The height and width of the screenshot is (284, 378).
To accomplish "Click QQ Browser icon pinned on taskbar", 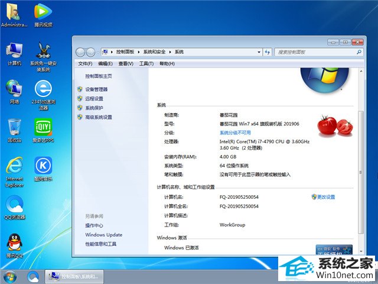I will pos(33,277).
